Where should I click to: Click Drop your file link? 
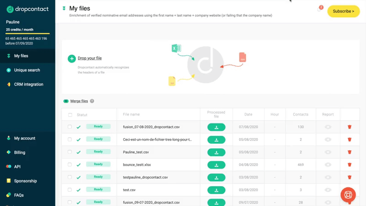90,58
